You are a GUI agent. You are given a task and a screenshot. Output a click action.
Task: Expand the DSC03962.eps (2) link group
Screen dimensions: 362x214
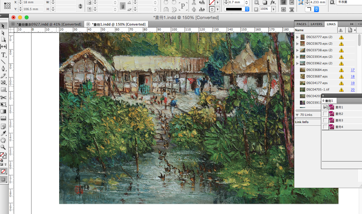coord(297,63)
